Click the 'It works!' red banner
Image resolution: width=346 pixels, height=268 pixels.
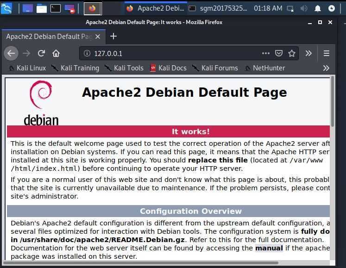(x=168, y=131)
